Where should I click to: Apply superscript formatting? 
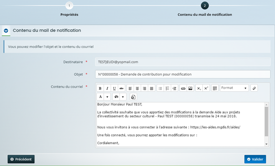[x=206, y=88]
